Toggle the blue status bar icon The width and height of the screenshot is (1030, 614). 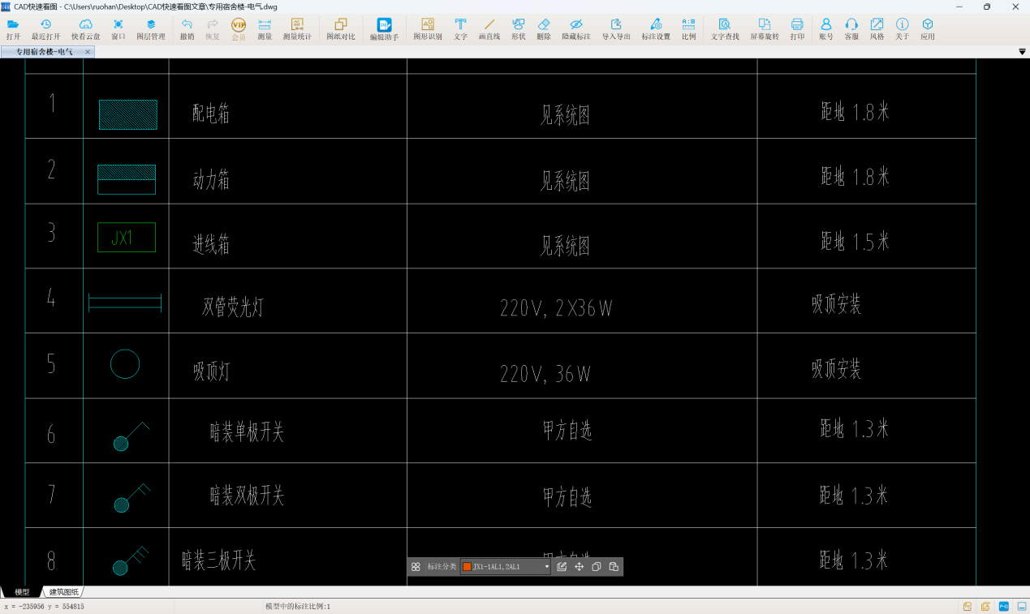point(1004,606)
